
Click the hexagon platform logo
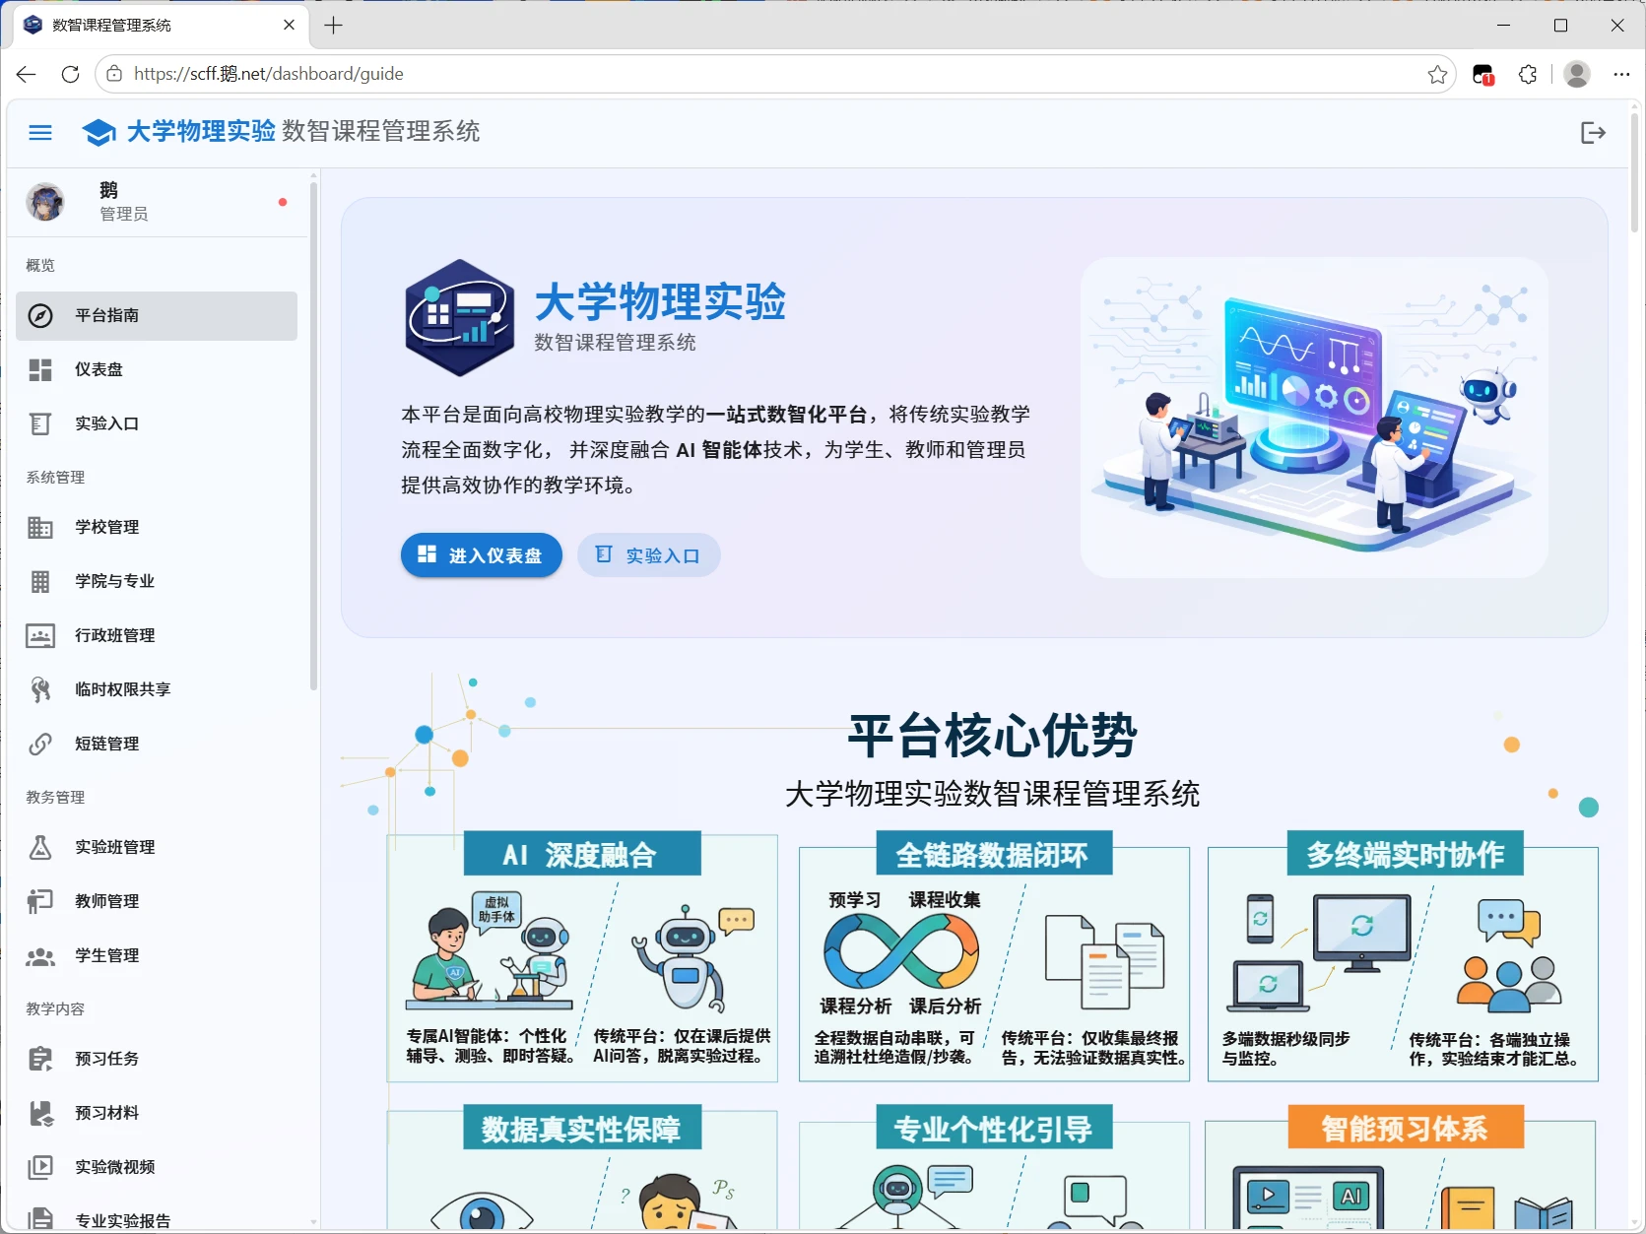[459, 318]
